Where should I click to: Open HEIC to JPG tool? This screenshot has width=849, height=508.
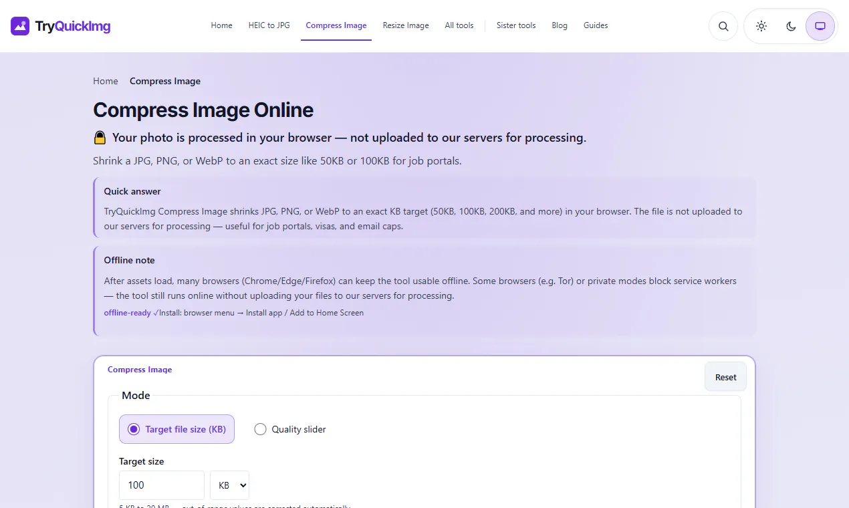click(269, 25)
